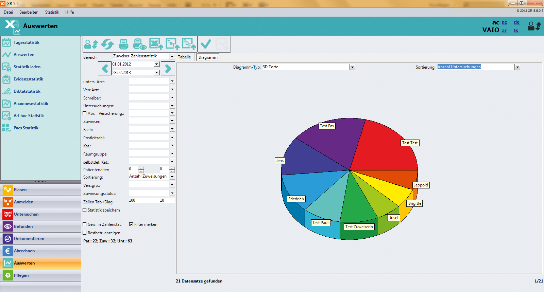Export statistics to Excel
This screenshot has height=292, width=544.
pyautogui.click(x=156, y=44)
